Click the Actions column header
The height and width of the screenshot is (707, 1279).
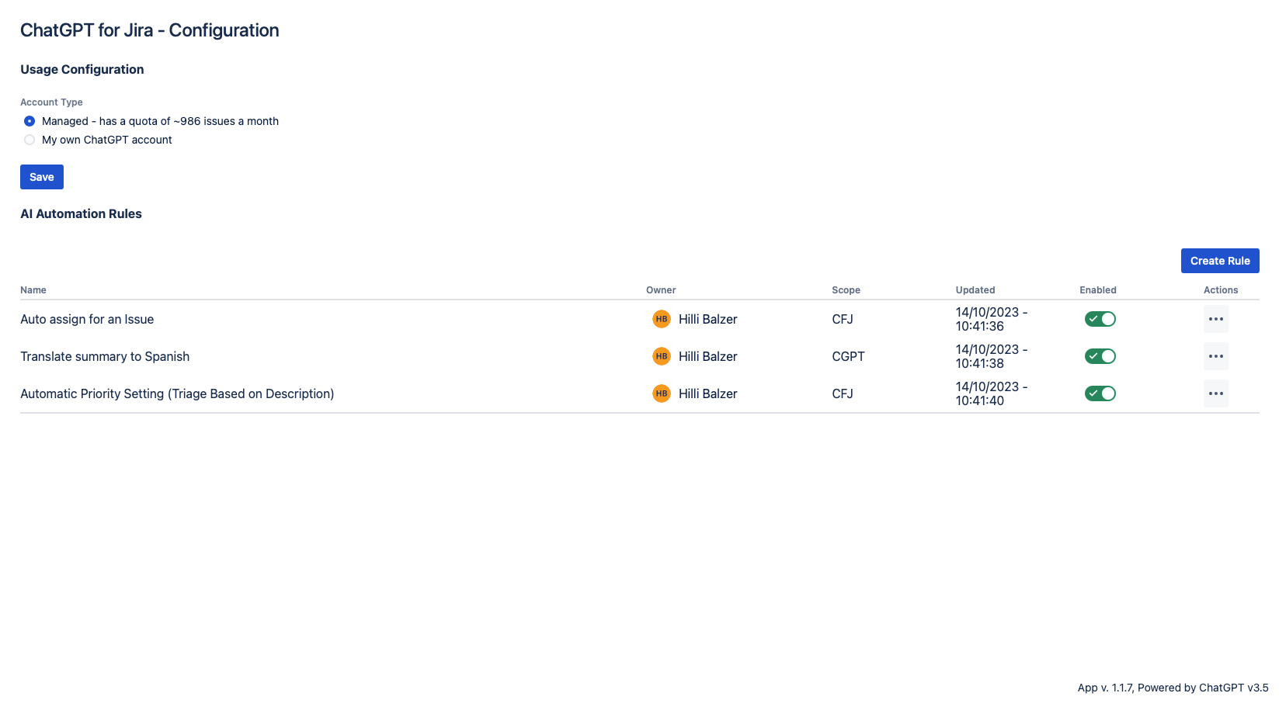(1221, 290)
